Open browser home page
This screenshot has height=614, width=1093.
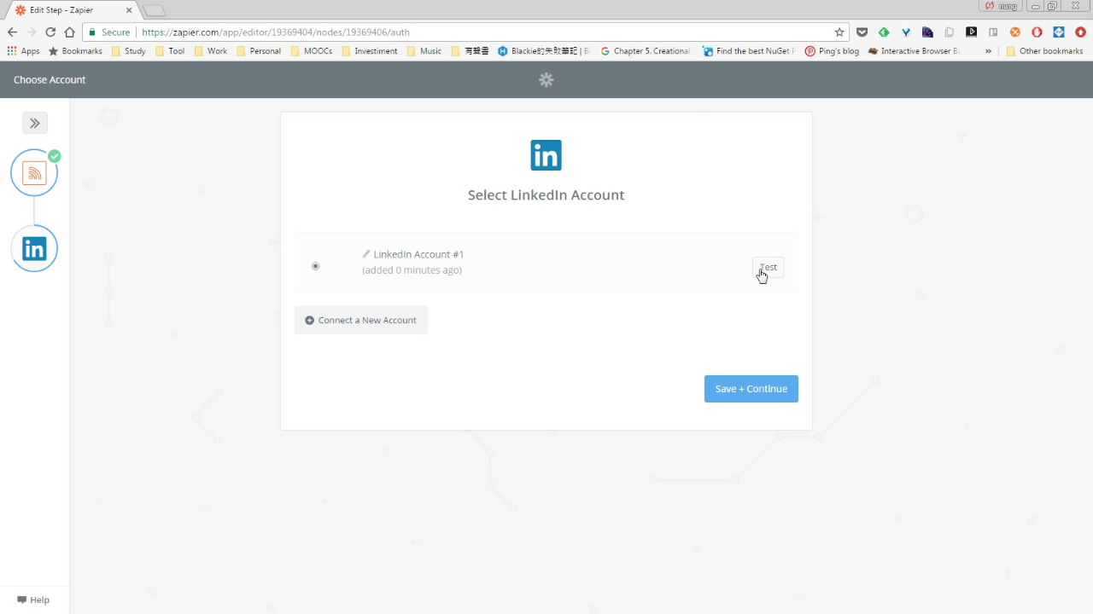click(x=70, y=32)
